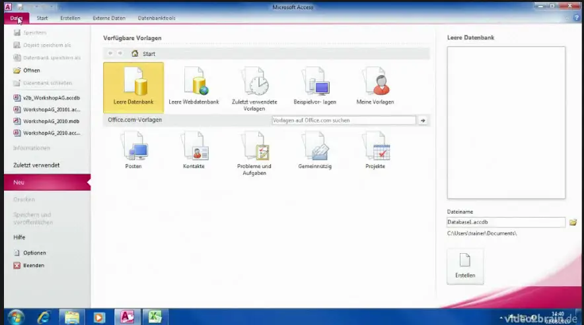Start the Office.com template search arrow
The width and height of the screenshot is (584, 325).
click(423, 121)
